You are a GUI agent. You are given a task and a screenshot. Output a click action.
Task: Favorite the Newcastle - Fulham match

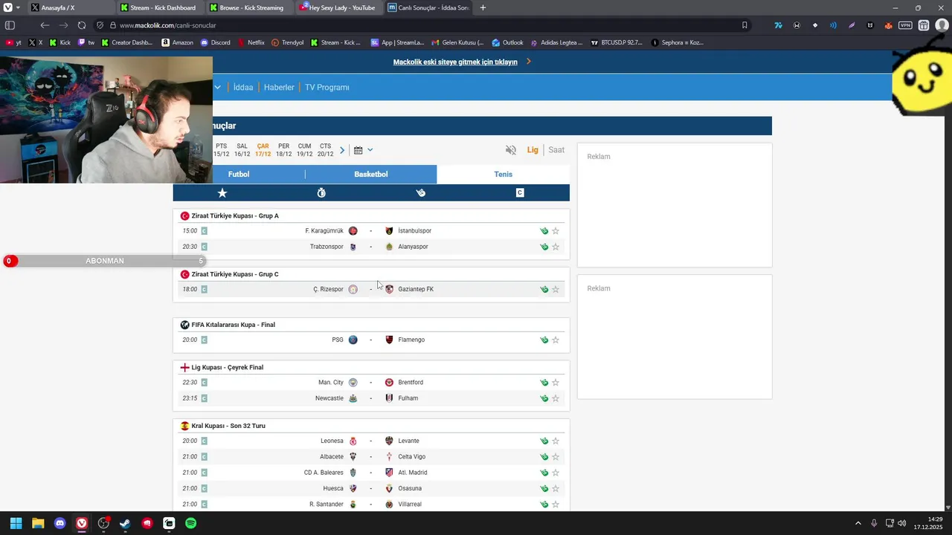click(556, 398)
